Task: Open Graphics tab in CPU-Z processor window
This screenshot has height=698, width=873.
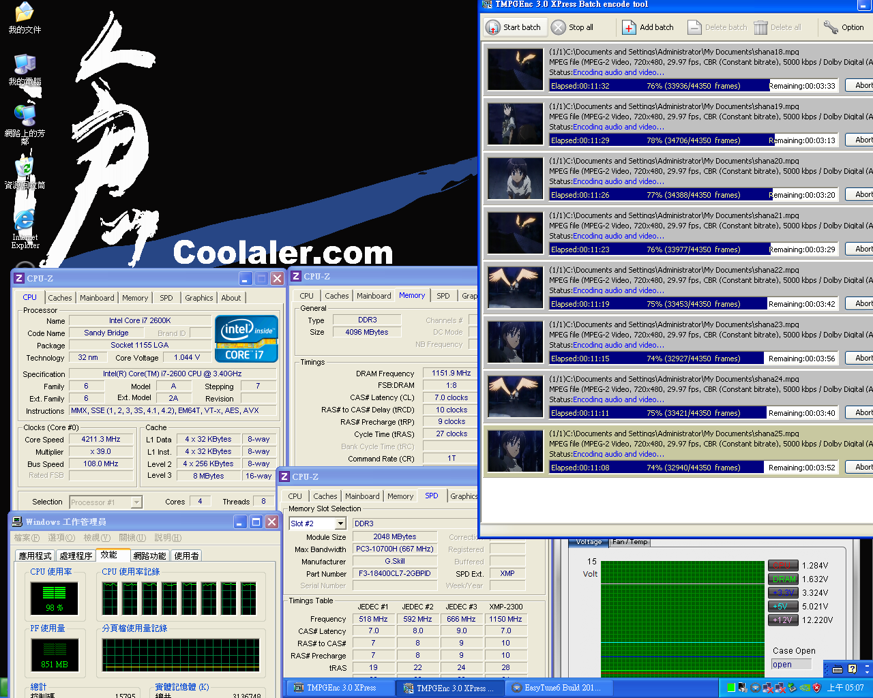Action: point(199,298)
